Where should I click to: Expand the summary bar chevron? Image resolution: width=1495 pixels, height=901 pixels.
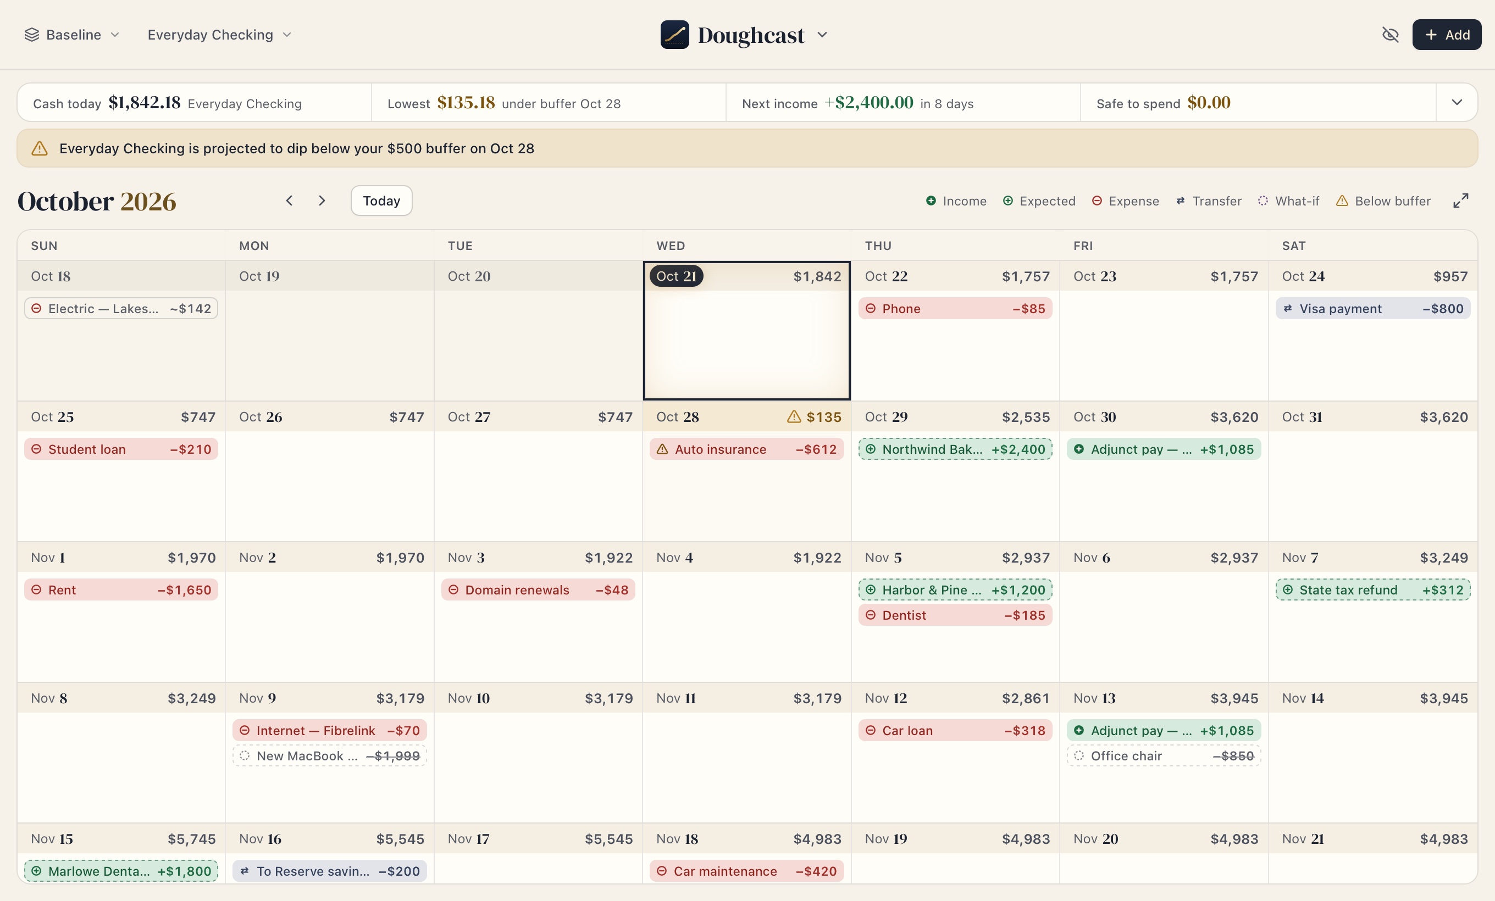pyautogui.click(x=1456, y=103)
